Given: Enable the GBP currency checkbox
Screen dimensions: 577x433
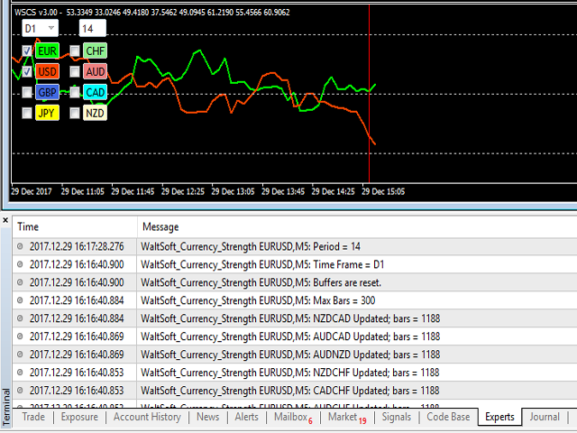Looking at the screenshot, I should pyautogui.click(x=27, y=92).
